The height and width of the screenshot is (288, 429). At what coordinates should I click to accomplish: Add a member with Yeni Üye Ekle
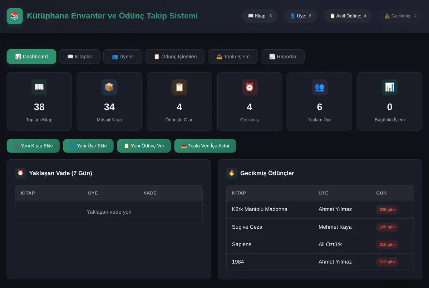tap(88, 146)
